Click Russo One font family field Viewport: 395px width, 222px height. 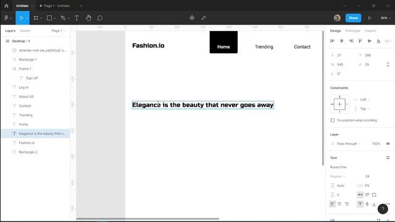tap(338, 167)
